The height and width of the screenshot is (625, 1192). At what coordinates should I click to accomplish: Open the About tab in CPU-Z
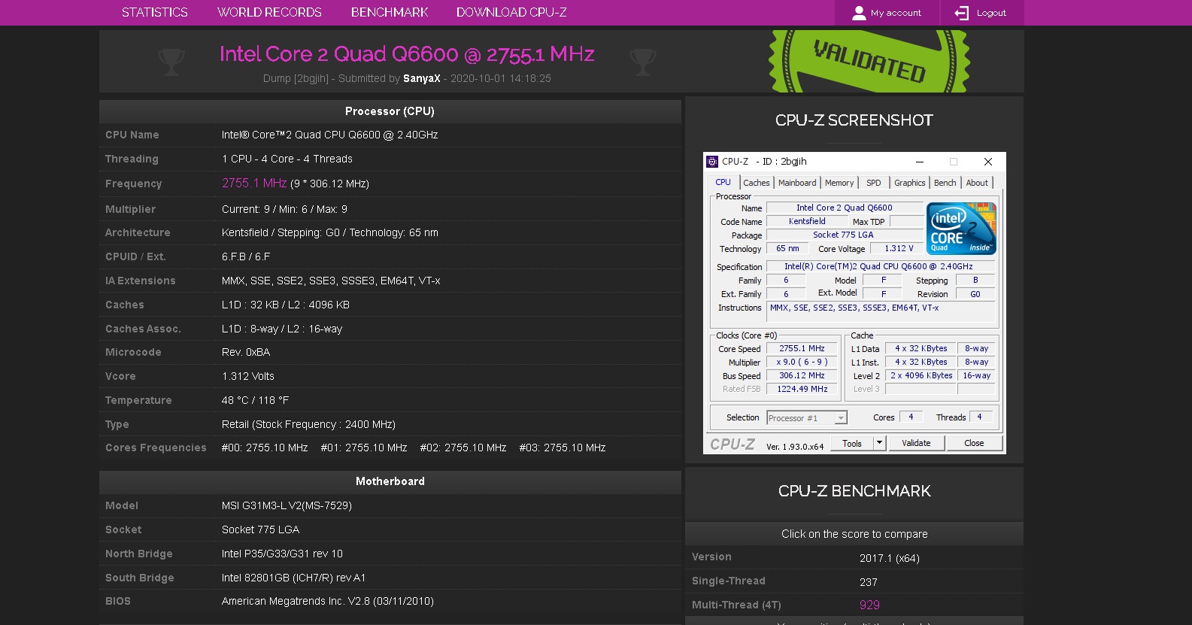pyautogui.click(x=977, y=183)
